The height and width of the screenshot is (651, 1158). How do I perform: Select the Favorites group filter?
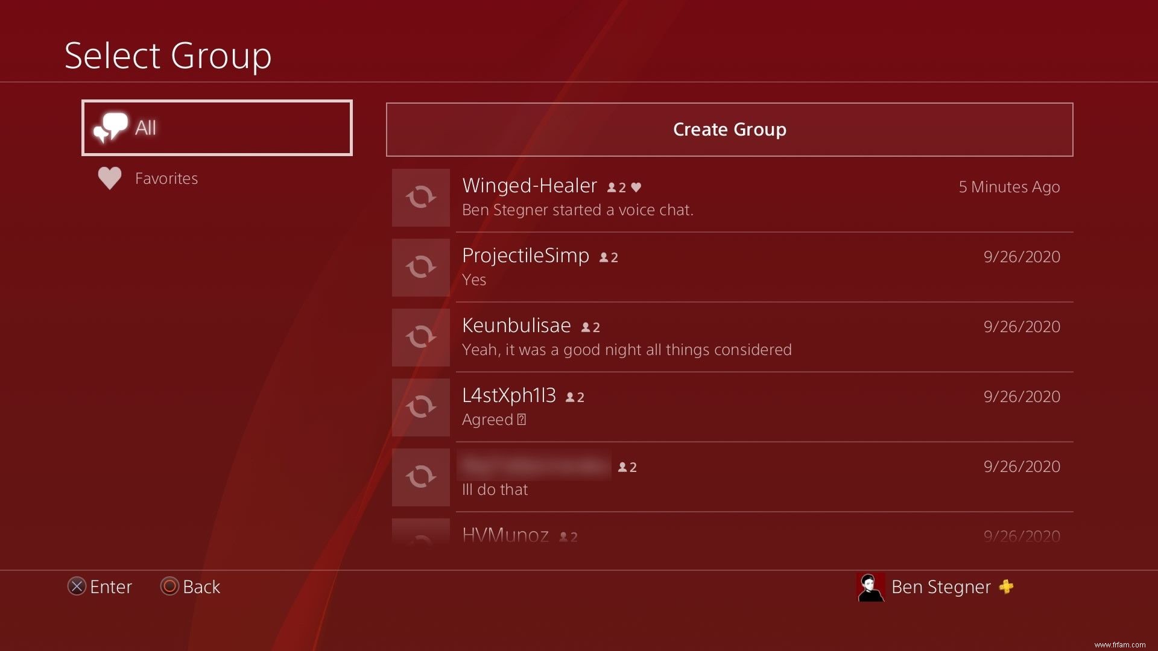[x=167, y=177]
